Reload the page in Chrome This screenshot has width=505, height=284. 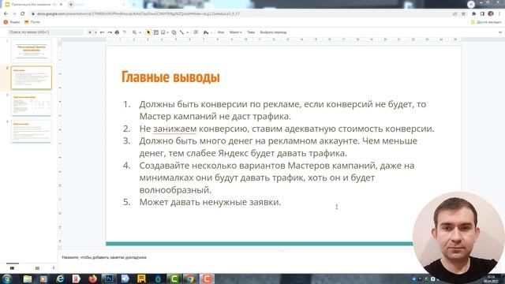point(23,14)
